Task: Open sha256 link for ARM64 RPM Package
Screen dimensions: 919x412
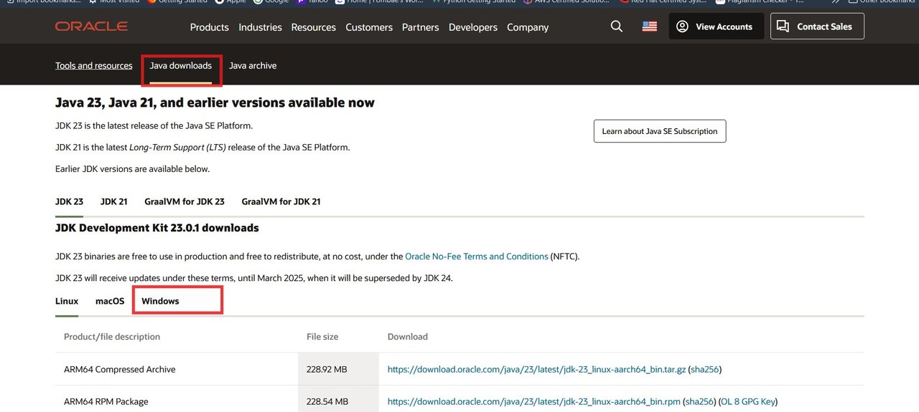Action: [x=699, y=402]
